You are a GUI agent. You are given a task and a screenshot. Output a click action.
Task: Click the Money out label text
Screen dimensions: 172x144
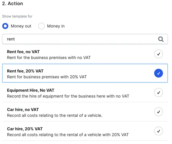coord(21,26)
